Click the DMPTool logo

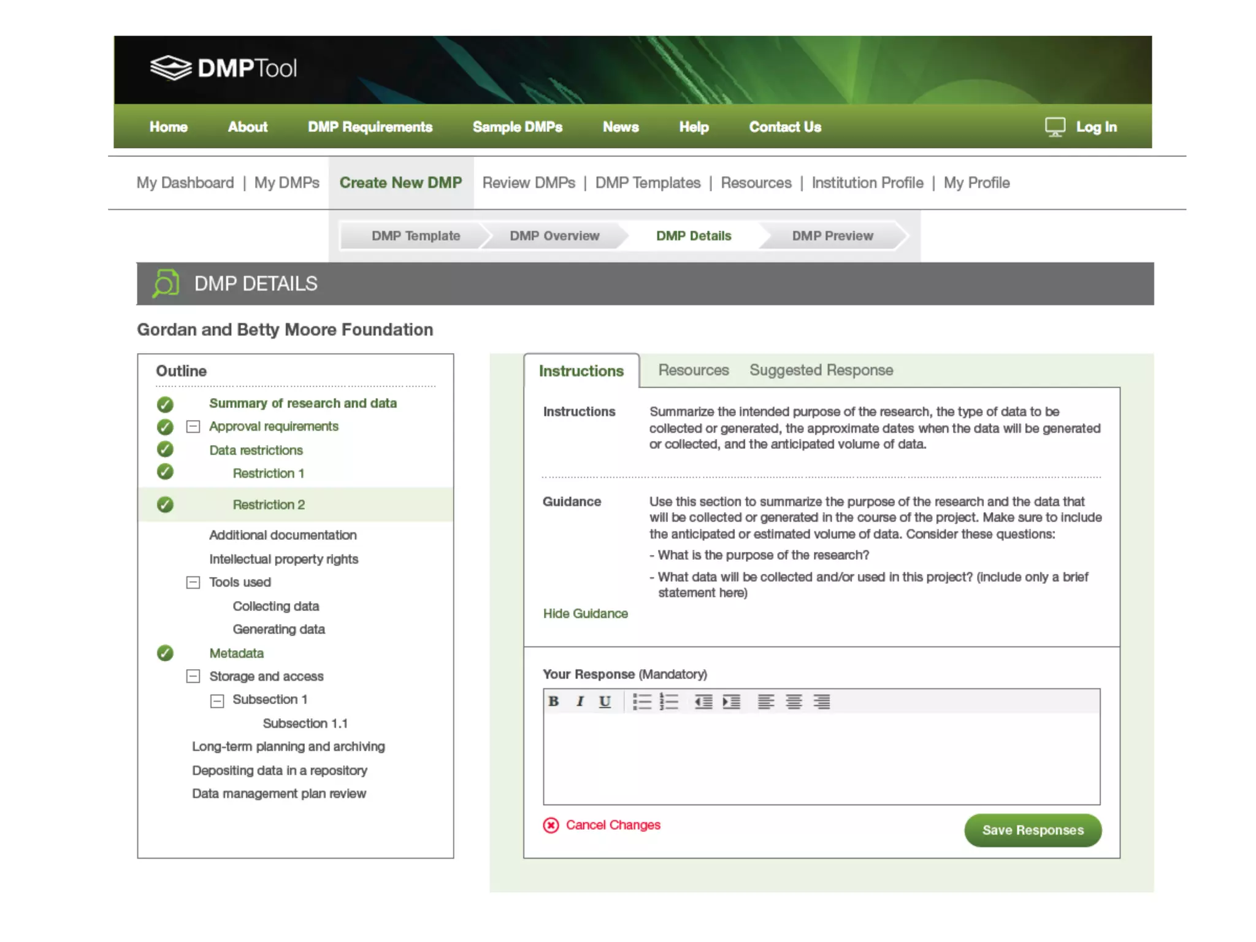click(x=223, y=68)
